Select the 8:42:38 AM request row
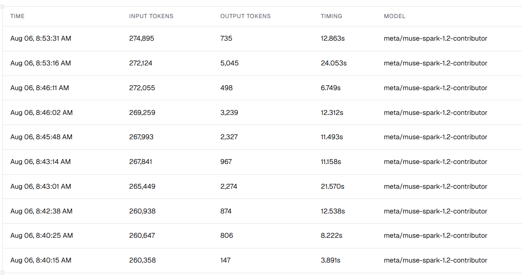The image size is (522, 278). click(x=263, y=211)
